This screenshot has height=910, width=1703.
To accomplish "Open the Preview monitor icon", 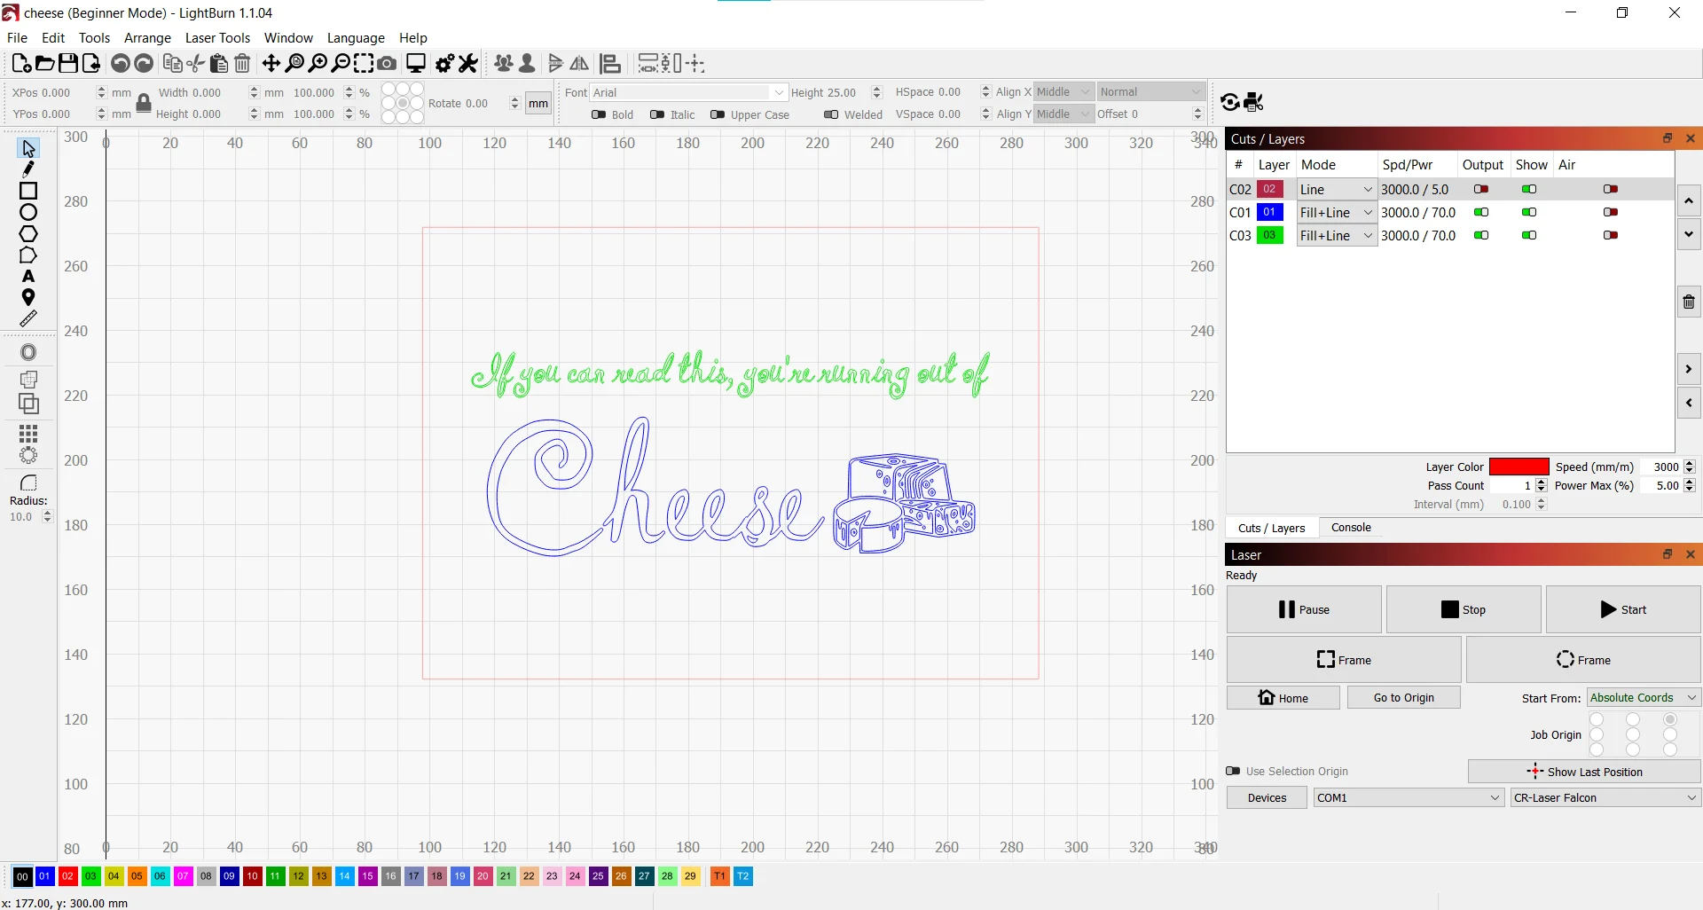I will [x=415, y=64].
